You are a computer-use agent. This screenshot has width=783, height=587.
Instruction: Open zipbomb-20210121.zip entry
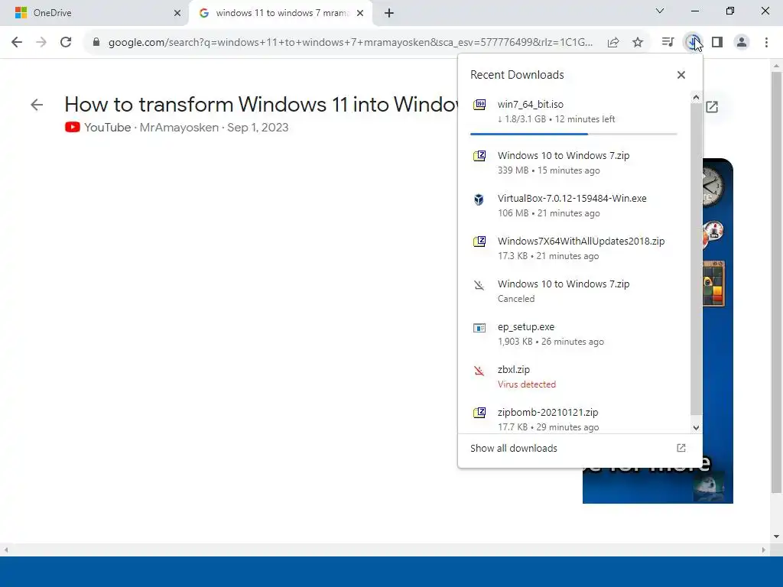573,420
